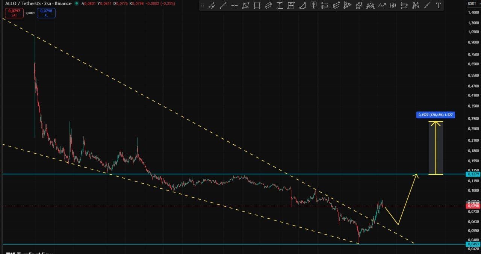Activate the parallel channel tool
Image resolution: width=481 pixels, height=254 pixels.
[268, 5]
